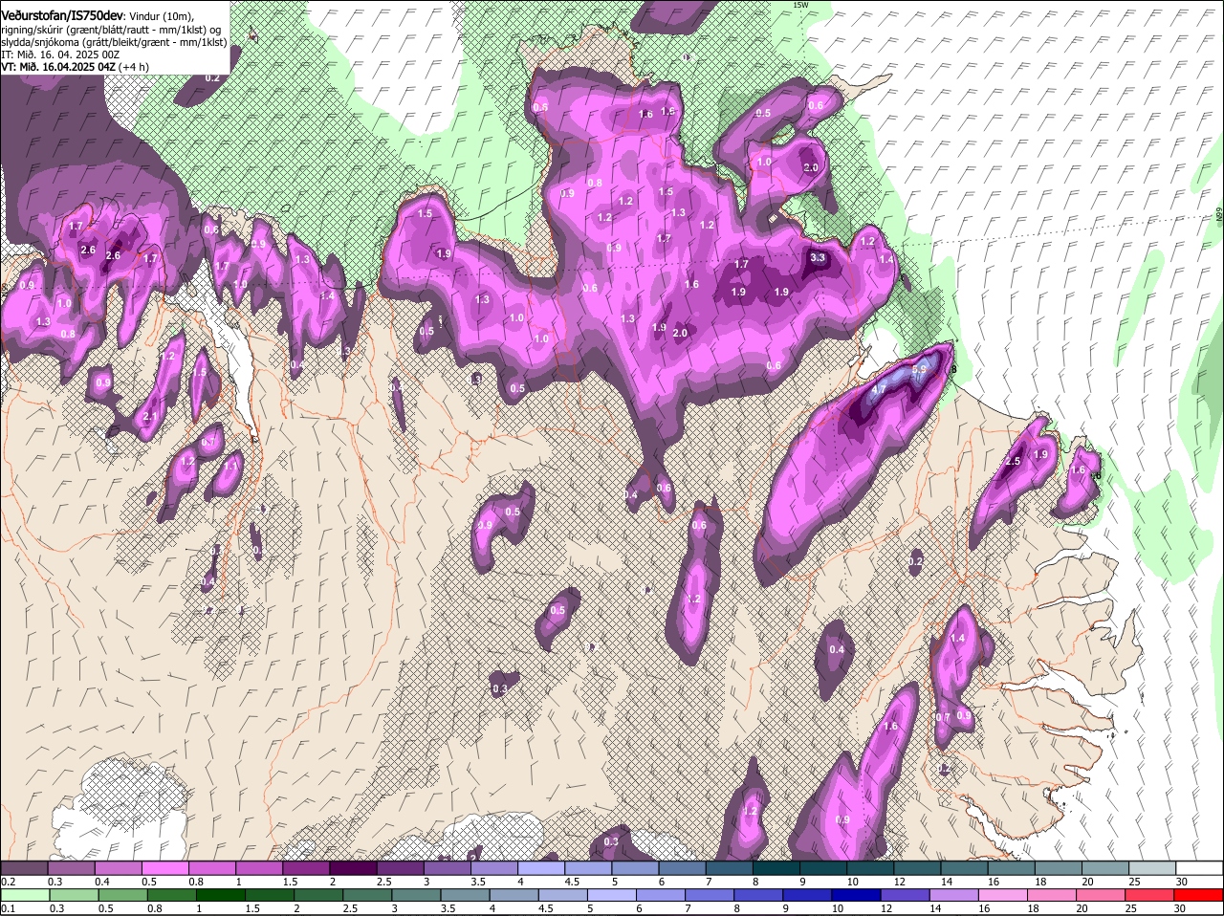Viewport: 1224px width, 916px height.
Task: Click the 5.9 precipitation value on the map
Action: click(920, 369)
